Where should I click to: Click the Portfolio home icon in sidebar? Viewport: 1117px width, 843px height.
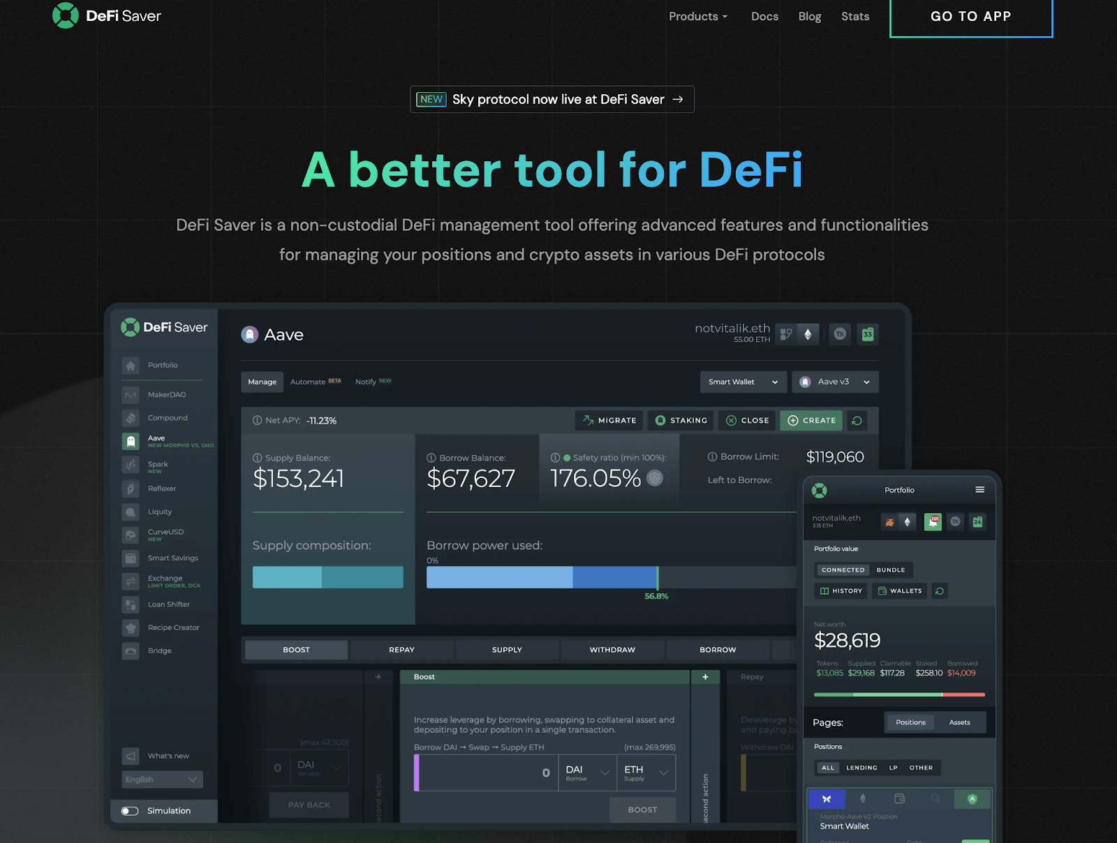click(x=131, y=366)
